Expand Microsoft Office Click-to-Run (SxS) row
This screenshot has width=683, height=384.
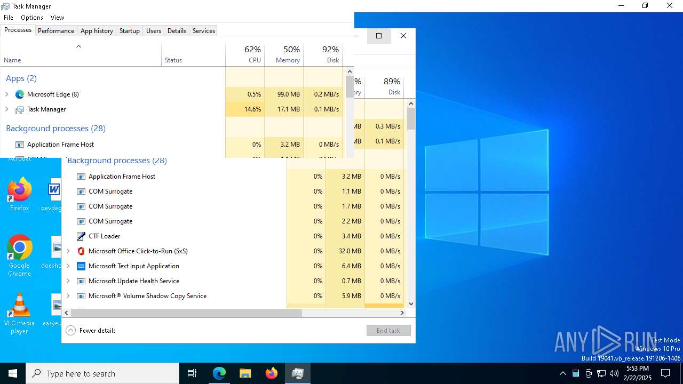(x=68, y=251)
